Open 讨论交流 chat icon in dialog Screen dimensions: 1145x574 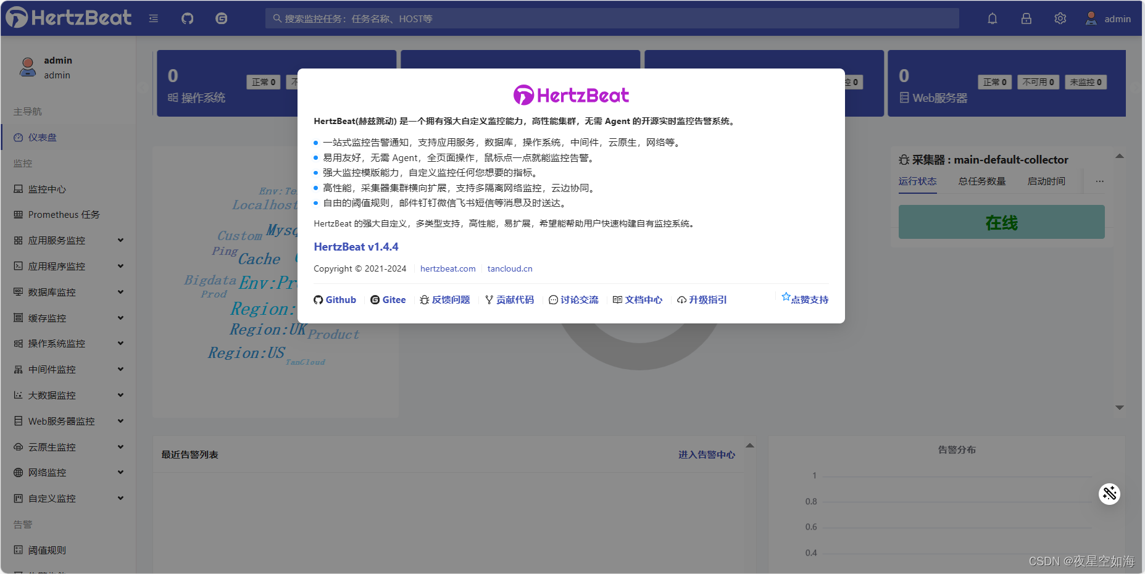552,300
